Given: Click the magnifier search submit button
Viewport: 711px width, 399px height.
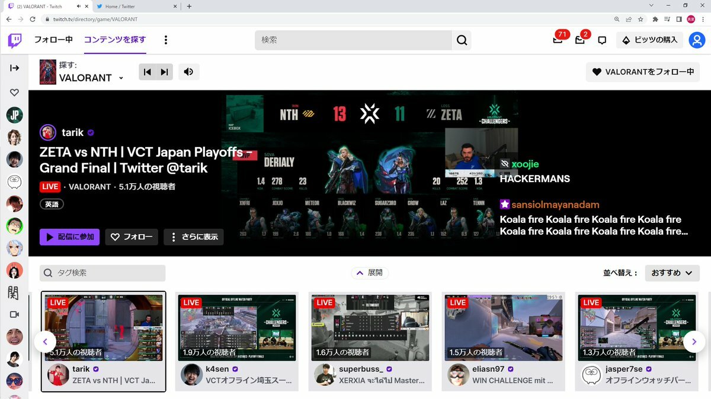Looking at the screenshot, I should (x=462, y=40).
